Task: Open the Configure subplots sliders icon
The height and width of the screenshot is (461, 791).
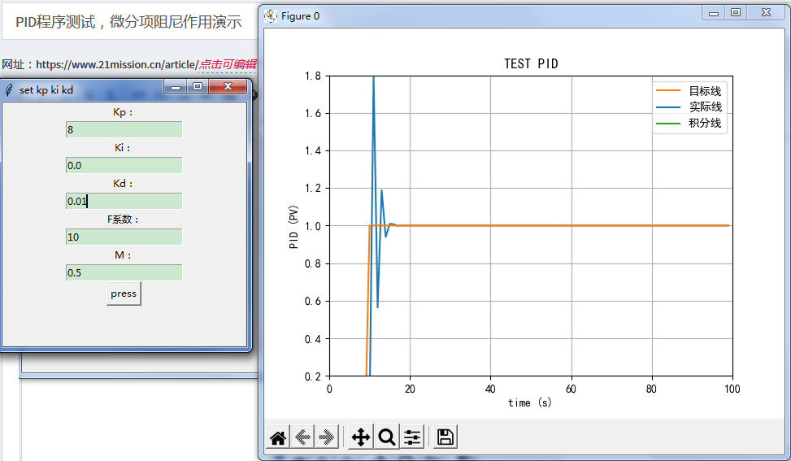Action: (413, 437)
